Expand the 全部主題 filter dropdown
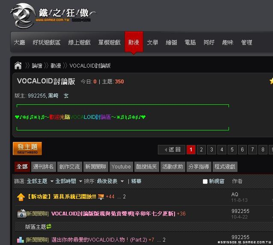Viewport: 273px width, 245px height. pyautogui.click(x=40, y=181)
